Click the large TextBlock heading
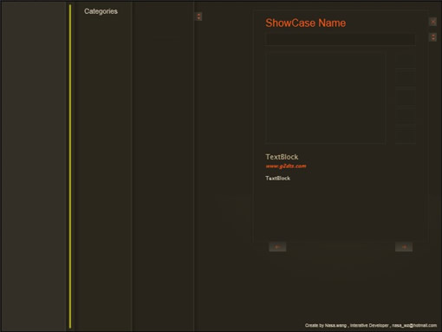The width and height of the screenshot is (442, 332). (282, 157)
